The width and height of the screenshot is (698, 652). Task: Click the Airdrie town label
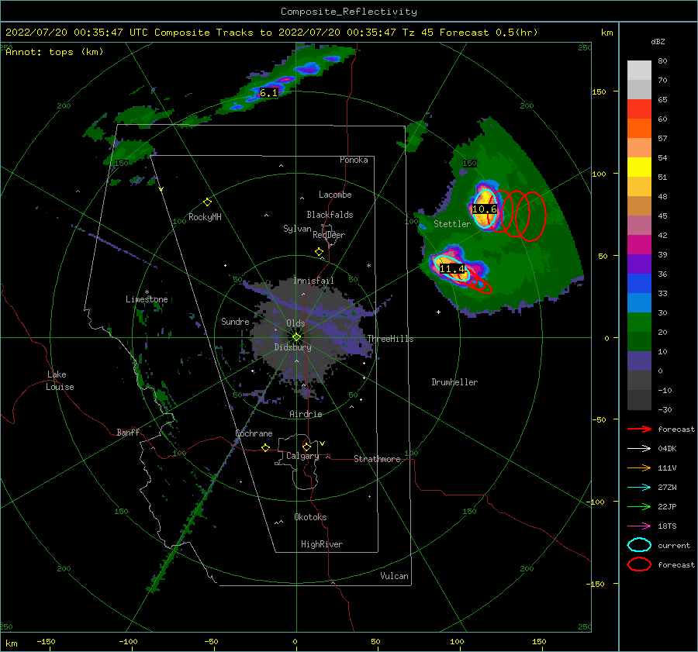(x=306, y=414)
